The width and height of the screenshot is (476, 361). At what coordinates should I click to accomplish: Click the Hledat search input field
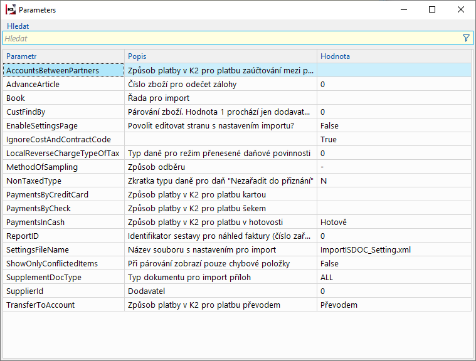tap(231, 38)
